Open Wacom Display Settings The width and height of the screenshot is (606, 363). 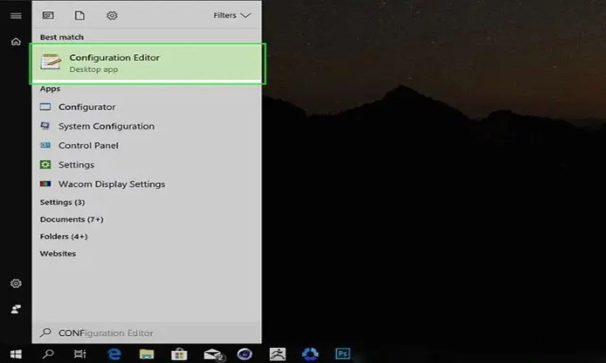[x=146, y=184]
